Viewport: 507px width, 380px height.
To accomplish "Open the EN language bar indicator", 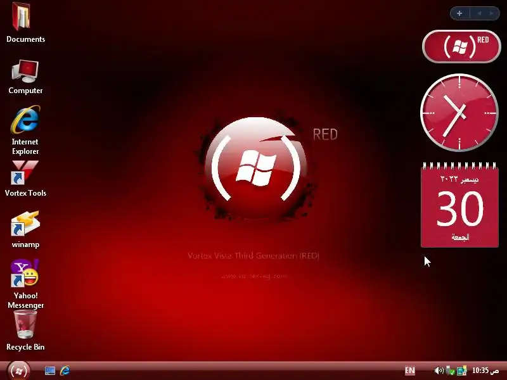I will [x=409, y=370].
